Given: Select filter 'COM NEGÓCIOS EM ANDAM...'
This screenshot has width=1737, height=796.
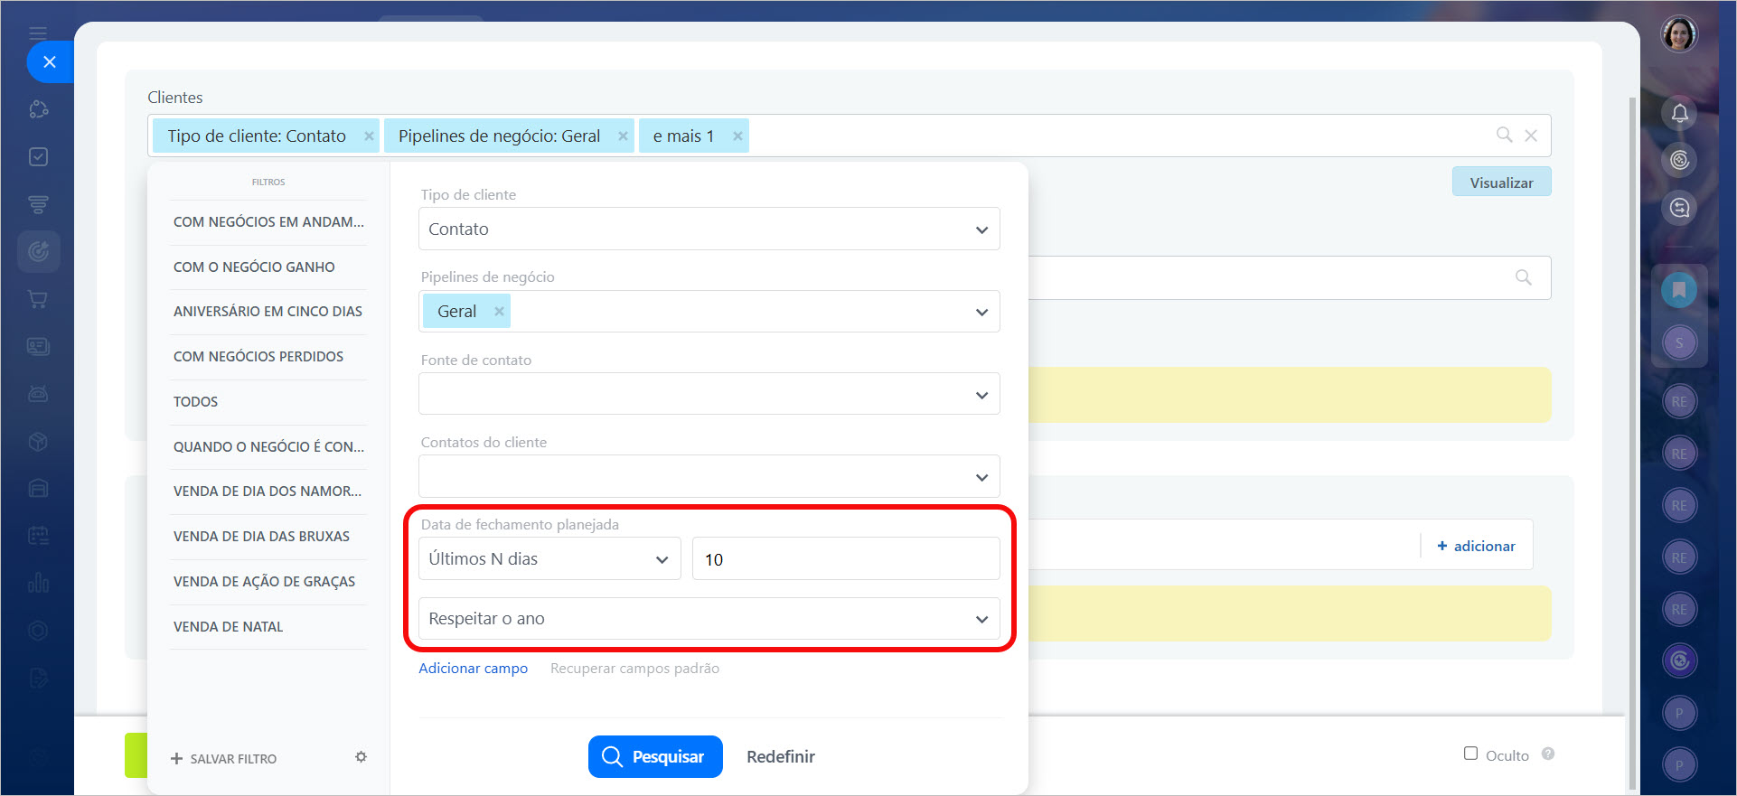Looking at the screenshot, I should (268, 222).
